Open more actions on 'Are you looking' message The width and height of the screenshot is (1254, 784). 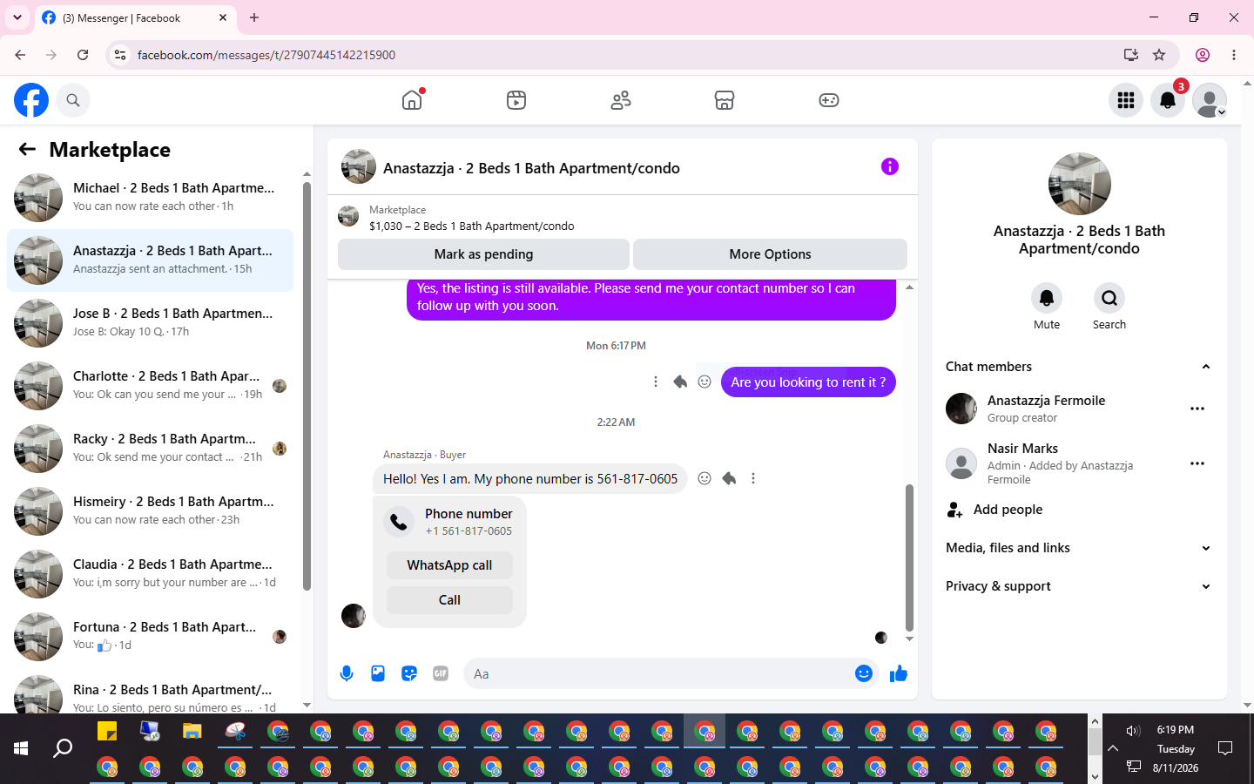coord(656,382)
